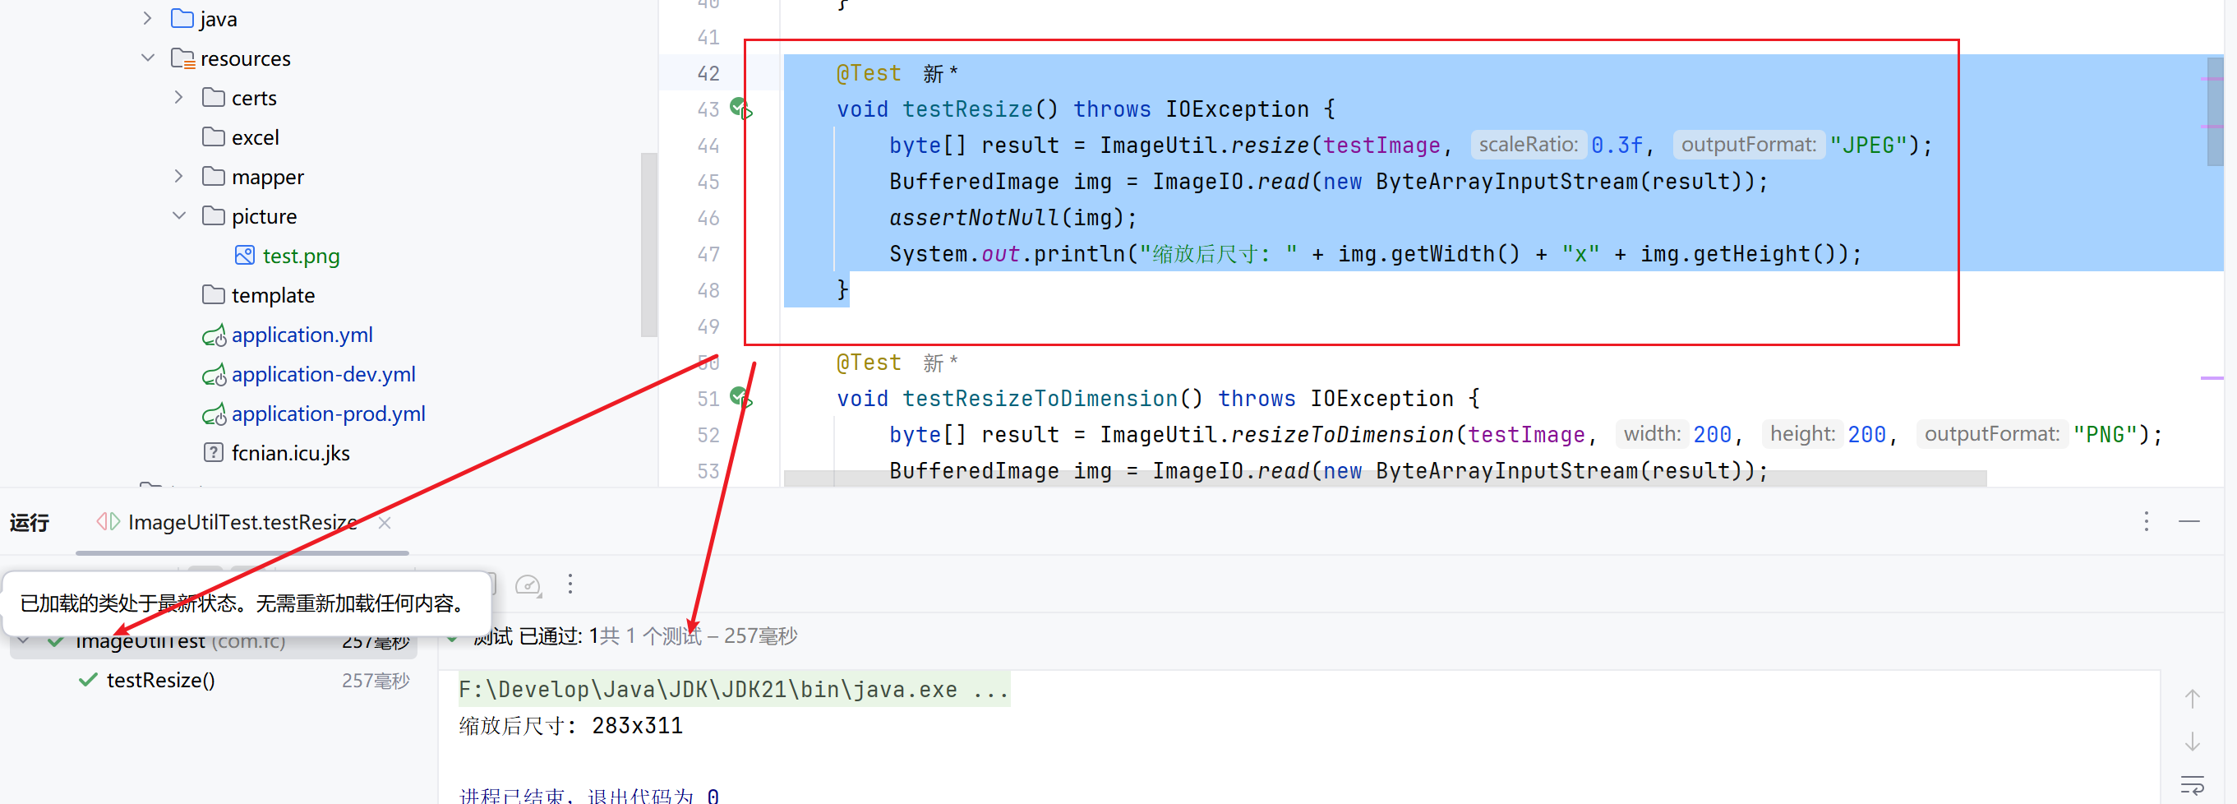
Task: Click the profiler speedometer icon in the Run toolbar
Action: tap(528, 585)
